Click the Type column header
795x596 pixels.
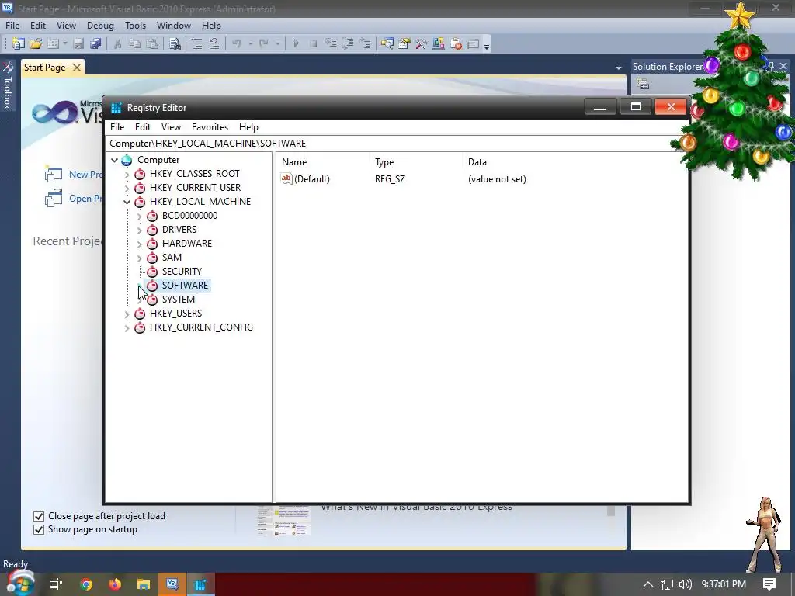click(384, 162)
